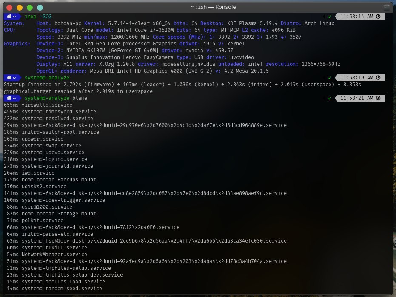Click 'Sunplus Innovation Lenovo EasyCamera' text
This screenshot has width=396, height=297.
120,57
